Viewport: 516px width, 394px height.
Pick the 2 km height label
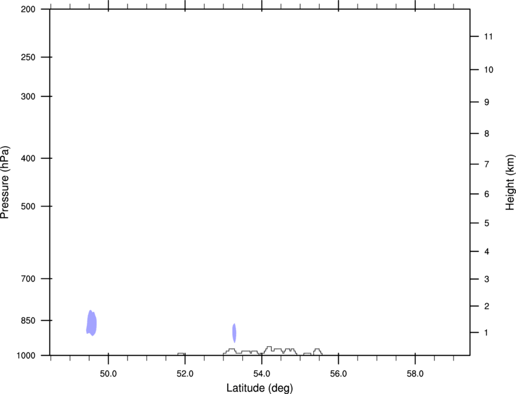487,306
